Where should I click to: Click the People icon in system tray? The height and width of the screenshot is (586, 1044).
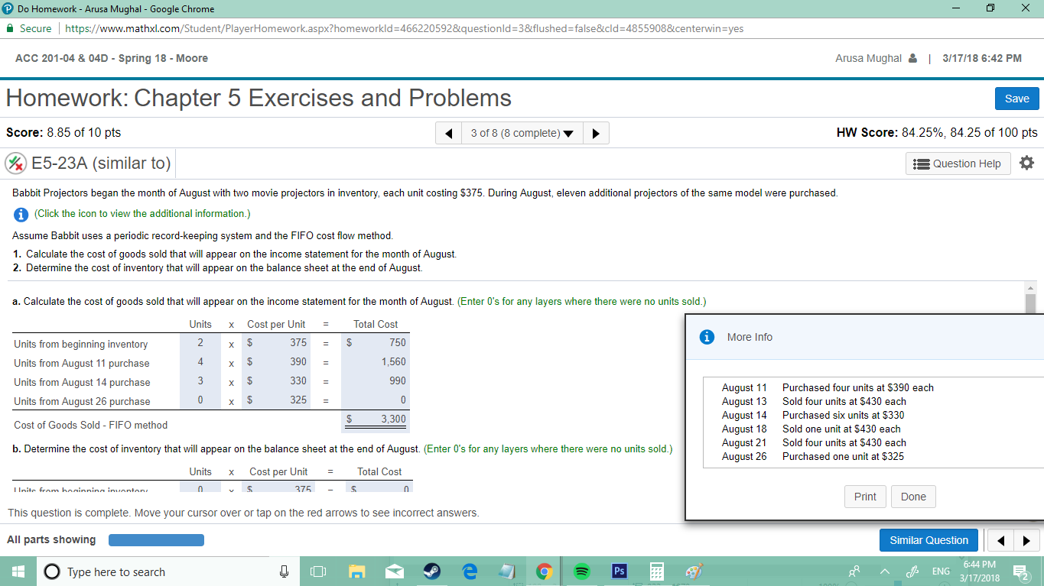[856, 571]
